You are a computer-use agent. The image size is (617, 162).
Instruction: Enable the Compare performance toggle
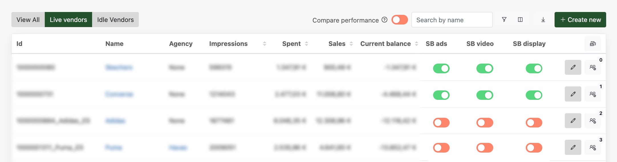pyautogui.click(x=400, y=20)
